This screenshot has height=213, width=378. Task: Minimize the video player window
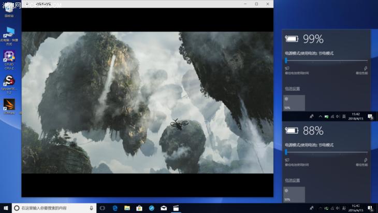pyautogui.click(x=245, y=4)
